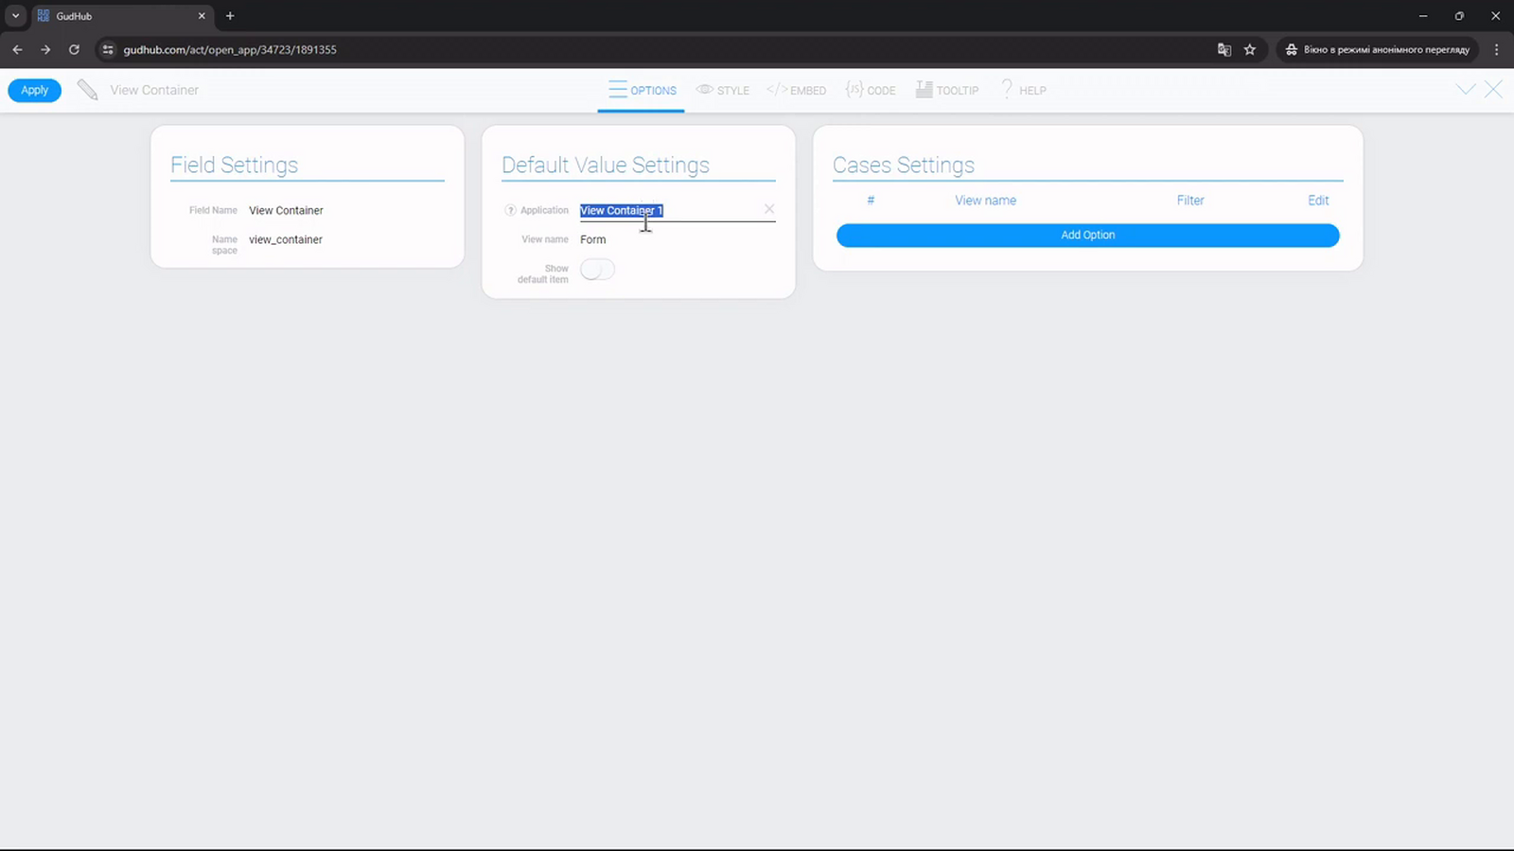
Task: Click the translate page icon
Action: point(1224,49)
